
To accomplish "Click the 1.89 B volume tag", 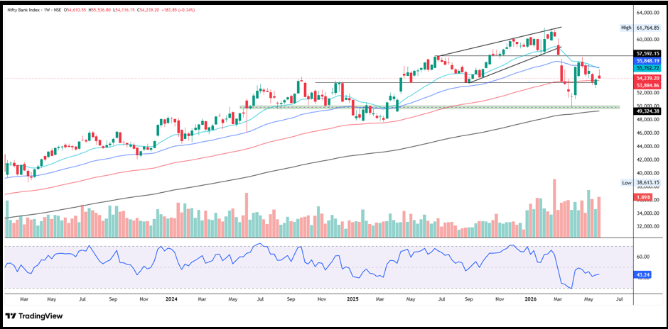I will coord(643,198).
